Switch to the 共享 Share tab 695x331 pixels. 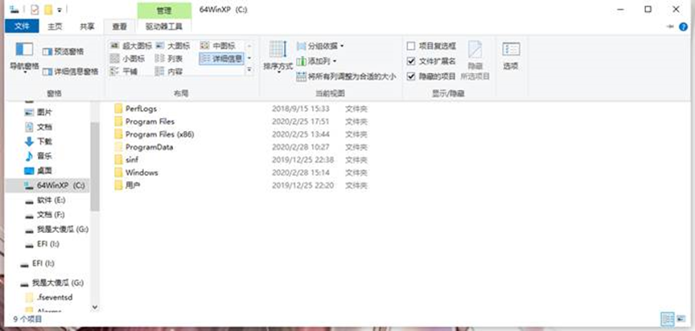pos(87,26)
